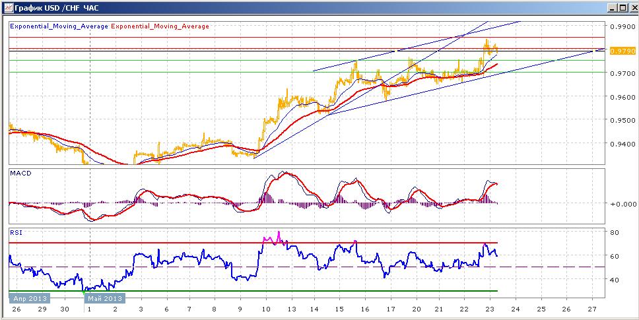Click the 80 level on RSI axis
Screen dimensions: 639x320
coord(614,232)
